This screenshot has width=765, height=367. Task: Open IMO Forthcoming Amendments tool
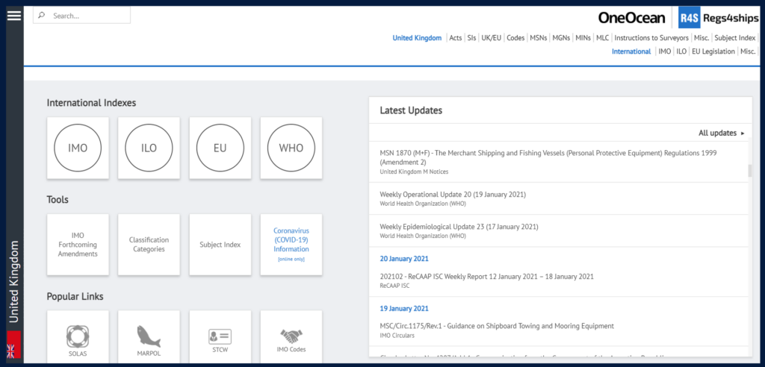[x=78, y=245]
